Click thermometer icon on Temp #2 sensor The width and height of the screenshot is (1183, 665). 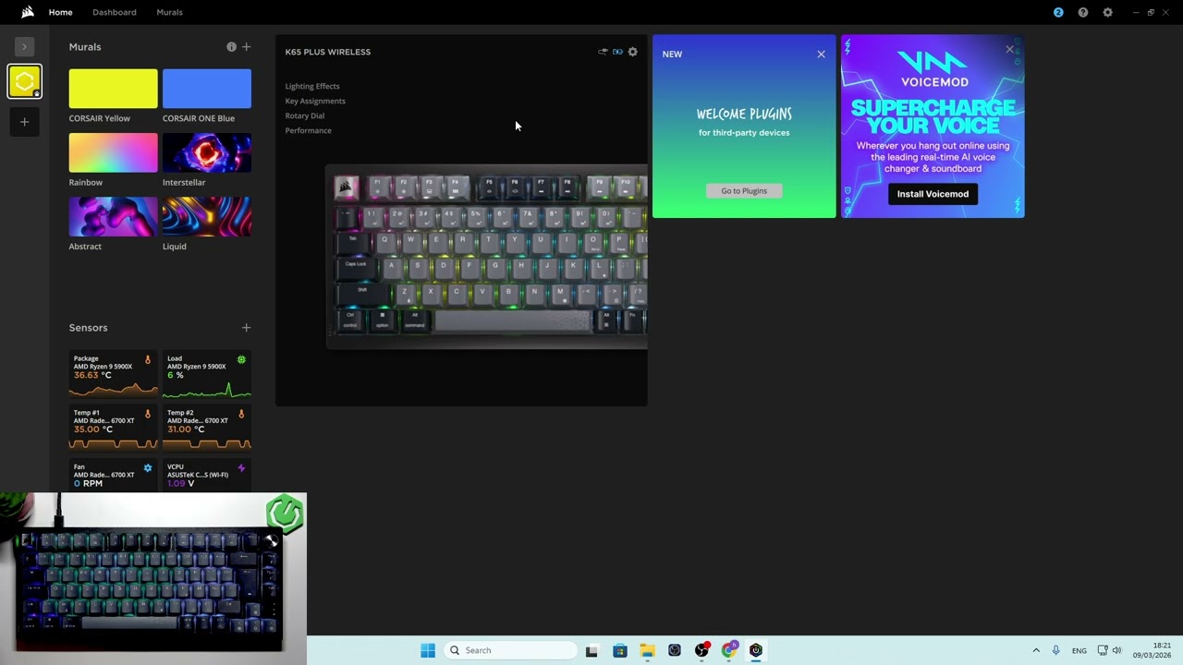(x=241, y=414)
